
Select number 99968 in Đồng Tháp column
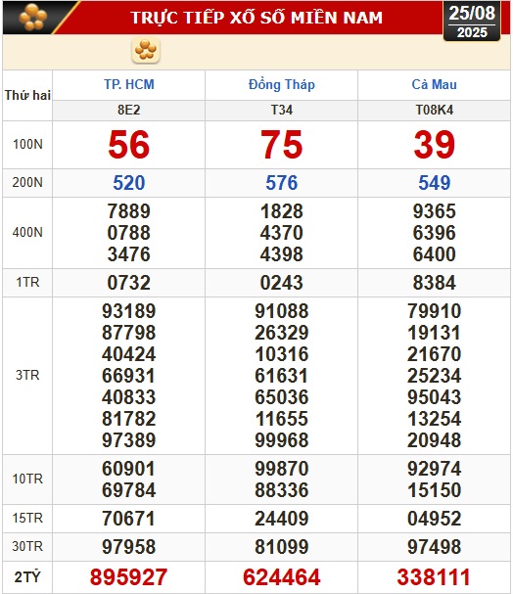[x=282, y=440]
